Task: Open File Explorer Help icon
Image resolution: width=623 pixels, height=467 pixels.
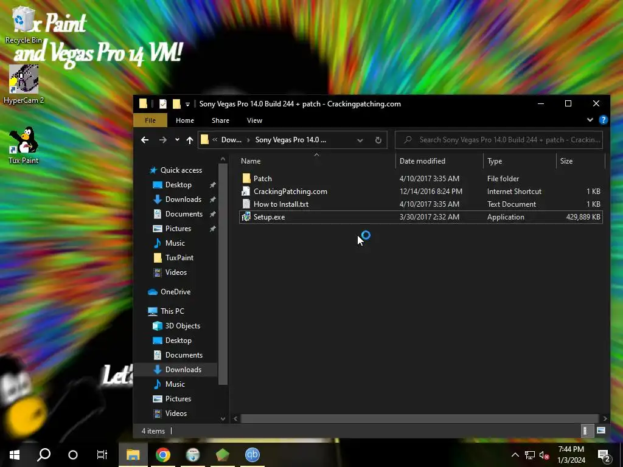Action: pyautogui.click(x=603, y=120)
